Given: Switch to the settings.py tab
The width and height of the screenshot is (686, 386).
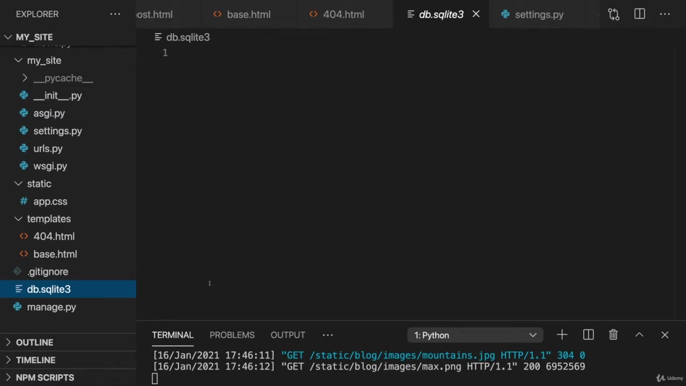Looking at the screenshot, I should tap(539, 14).
